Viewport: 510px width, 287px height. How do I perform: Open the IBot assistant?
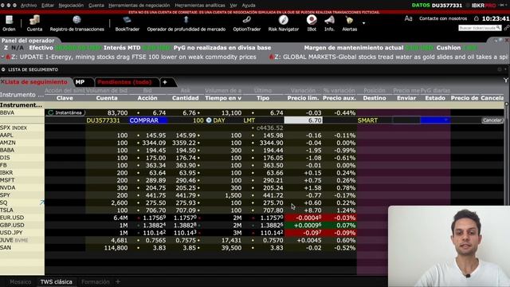coord(312,23)
